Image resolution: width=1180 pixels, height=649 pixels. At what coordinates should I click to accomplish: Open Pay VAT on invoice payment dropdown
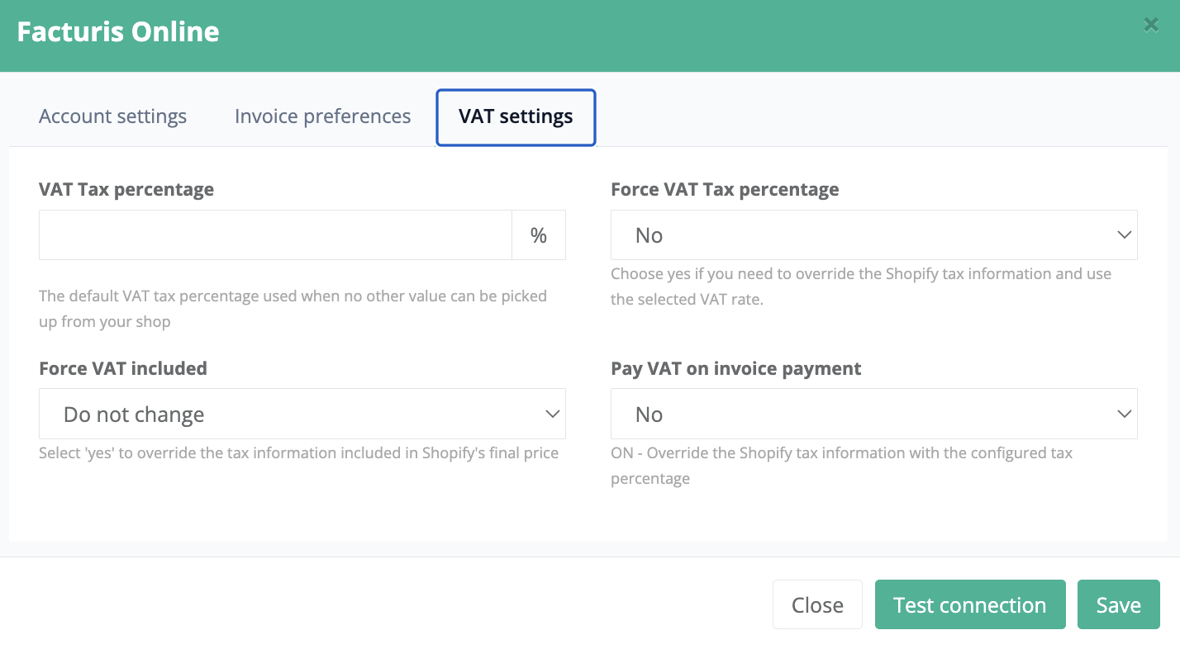tap(873, 414)
